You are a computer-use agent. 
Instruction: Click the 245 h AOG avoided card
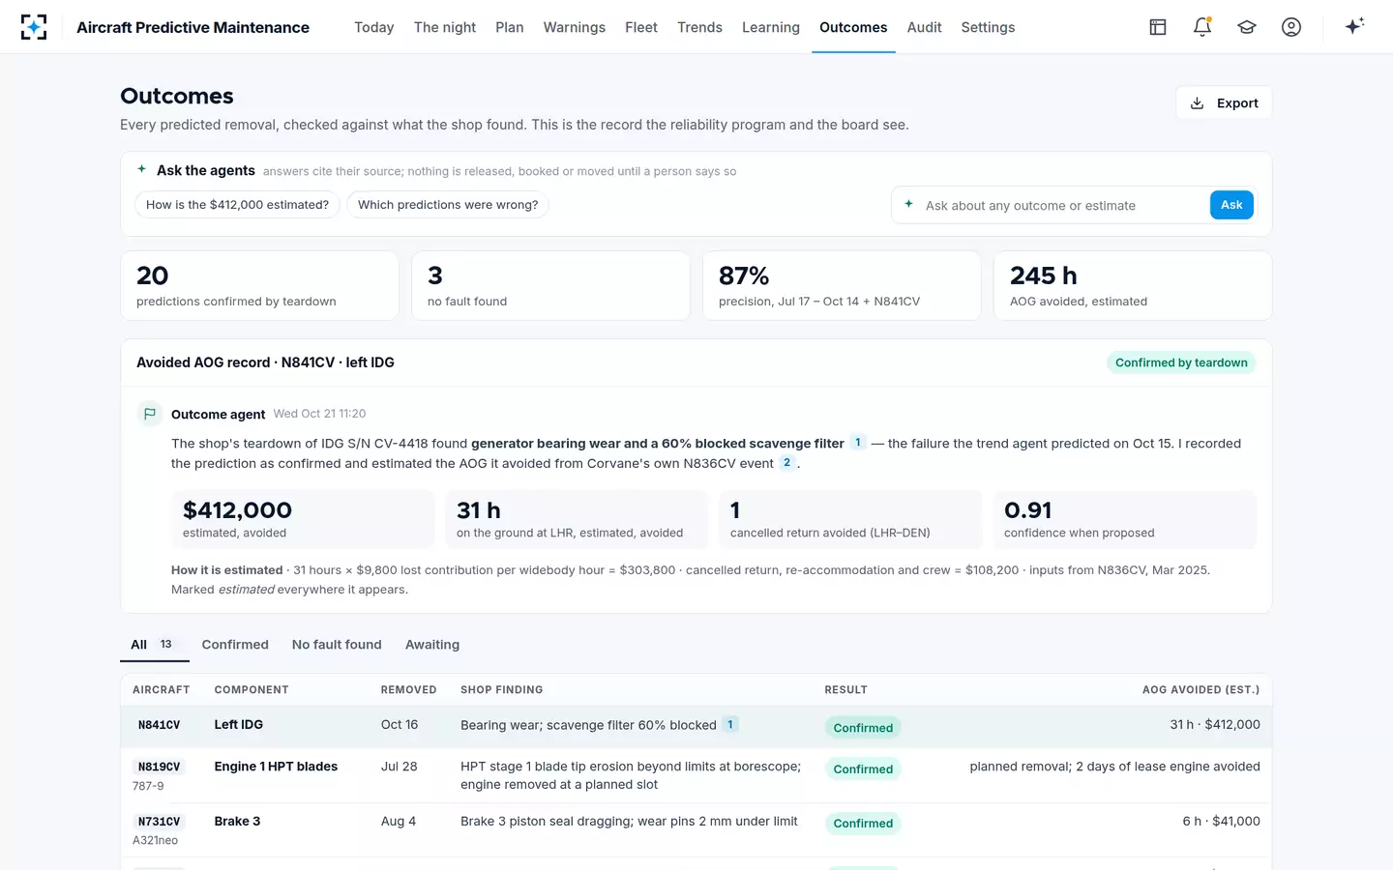click(x=1133, y=286)
